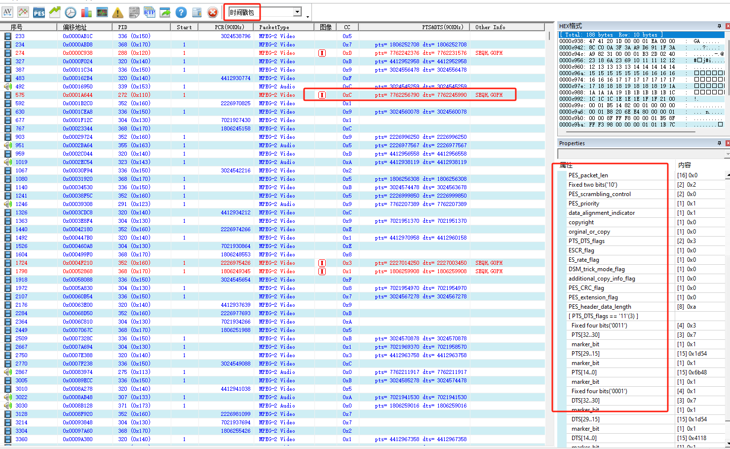
Task: Click the yellow warning triangle icon
Action: [118, 12]
